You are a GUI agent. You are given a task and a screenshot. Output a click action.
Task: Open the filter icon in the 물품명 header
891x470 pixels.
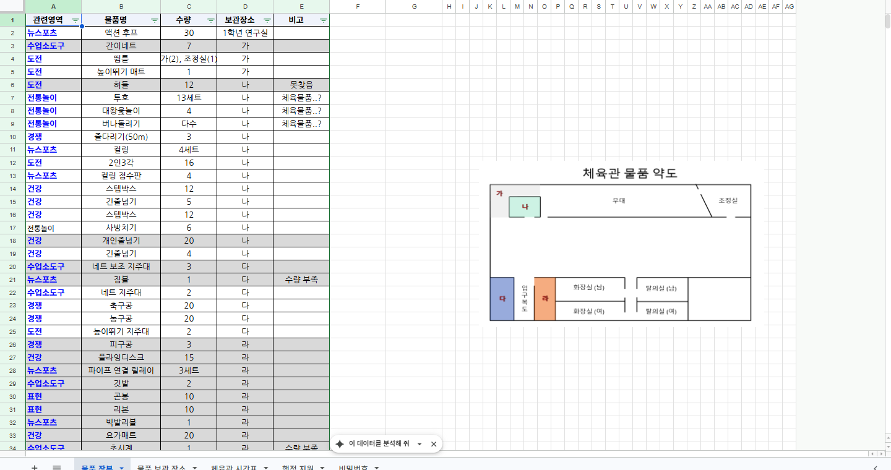[x=155, y=20]
